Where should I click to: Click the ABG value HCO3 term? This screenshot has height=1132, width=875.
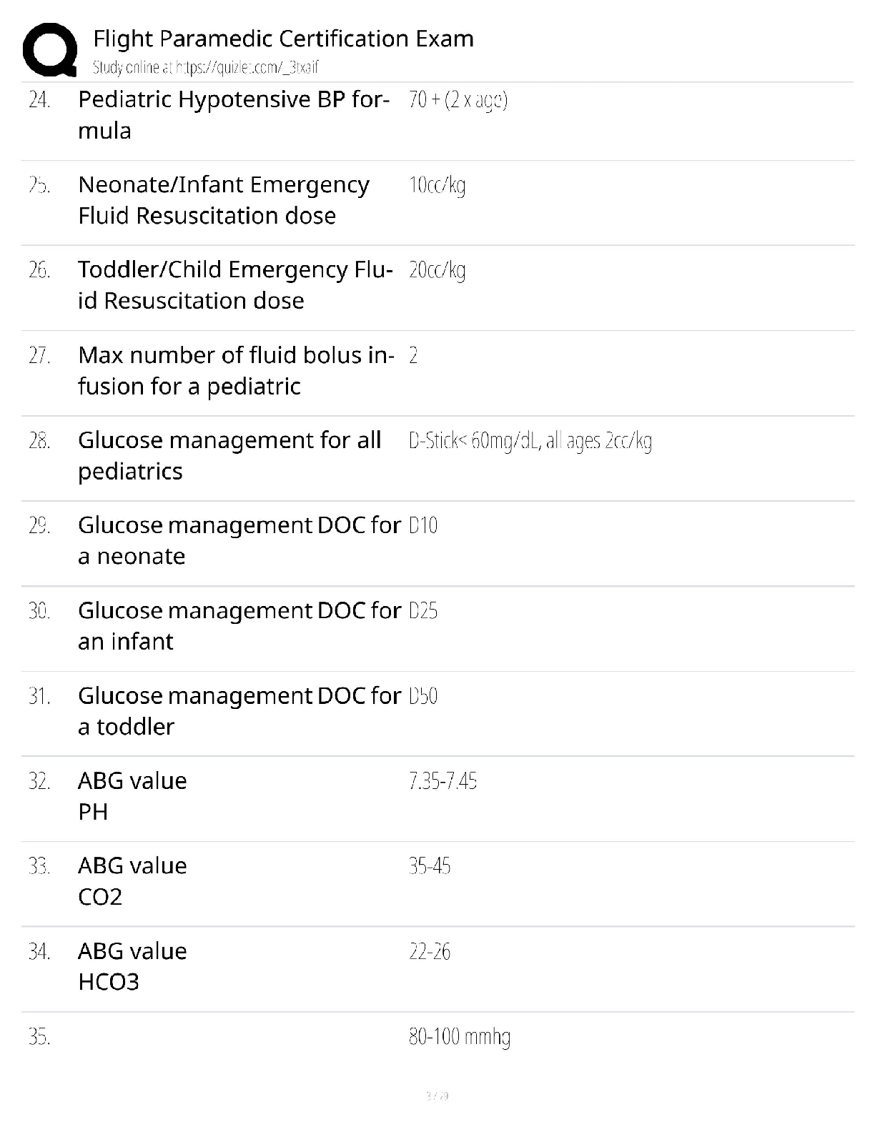(x=132, y=965)
